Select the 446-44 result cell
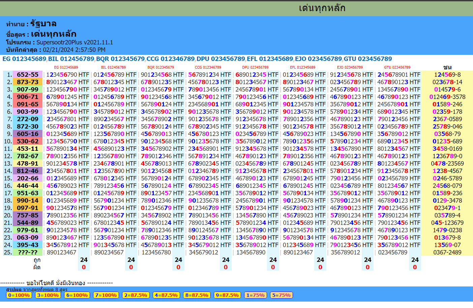 point(28,186)
